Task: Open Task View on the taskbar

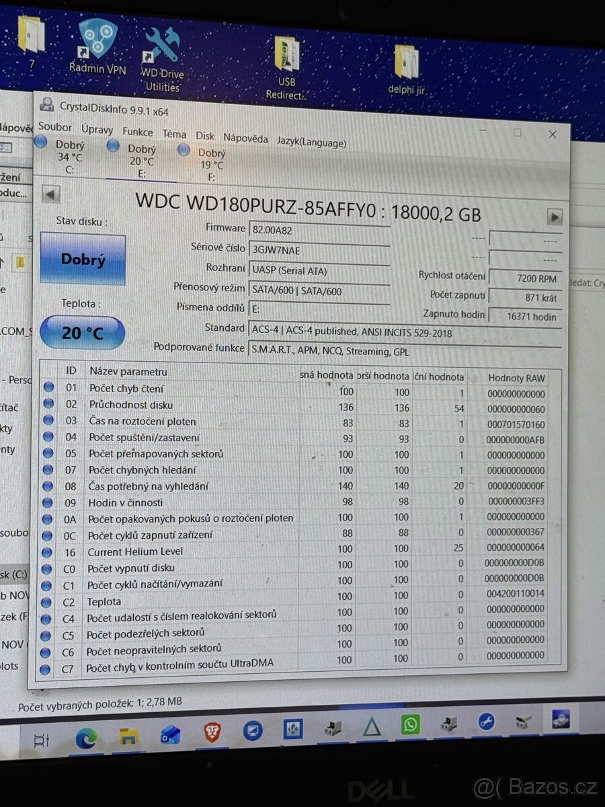Action: 42,740
